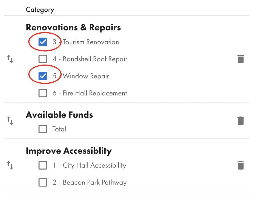The width and height of the screenshot is (260, 200).
Task: Check the Bandshell Roof Repair checkbox
Action: (x=43, y=59)
